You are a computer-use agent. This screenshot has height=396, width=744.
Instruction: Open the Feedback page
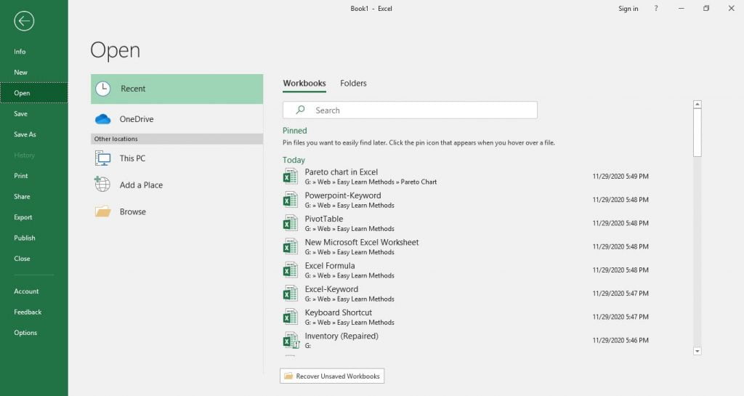coord(33,312)
